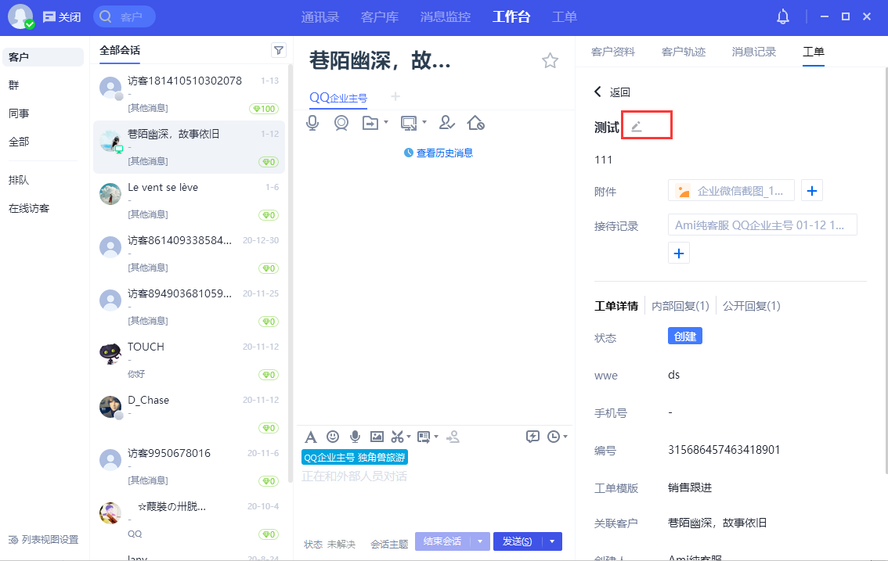Click the voice message microphone in input toolbar
888x561 pixels.
(355, 437)
